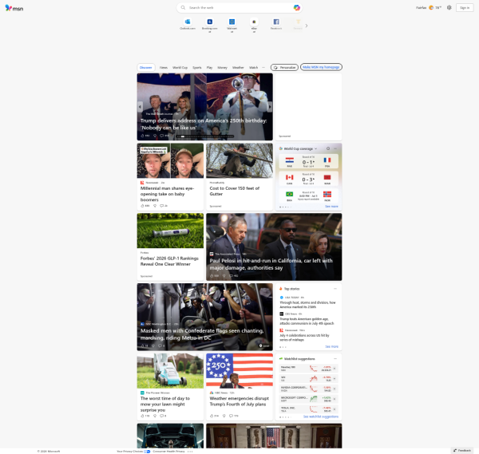This screenshot has width=479, height=454.
Task: Open the Play tab
Action: (209, 68)
